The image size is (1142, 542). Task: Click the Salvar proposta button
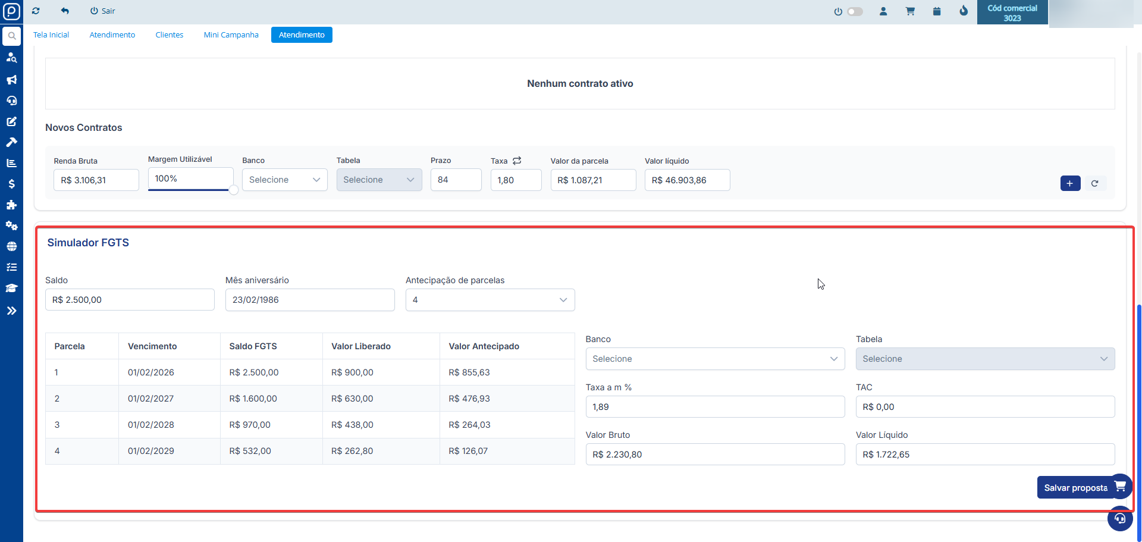[x=1075, y=488]
